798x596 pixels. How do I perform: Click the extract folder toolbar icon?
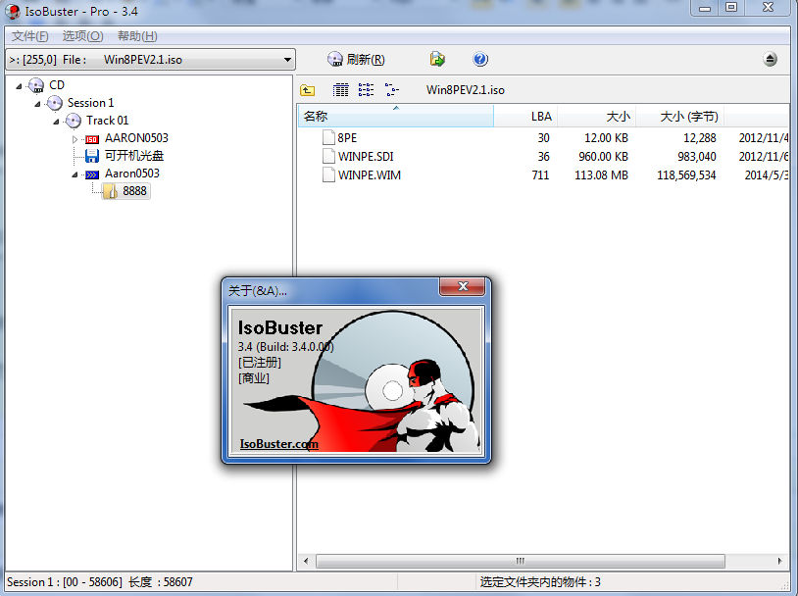coord(437,60)
